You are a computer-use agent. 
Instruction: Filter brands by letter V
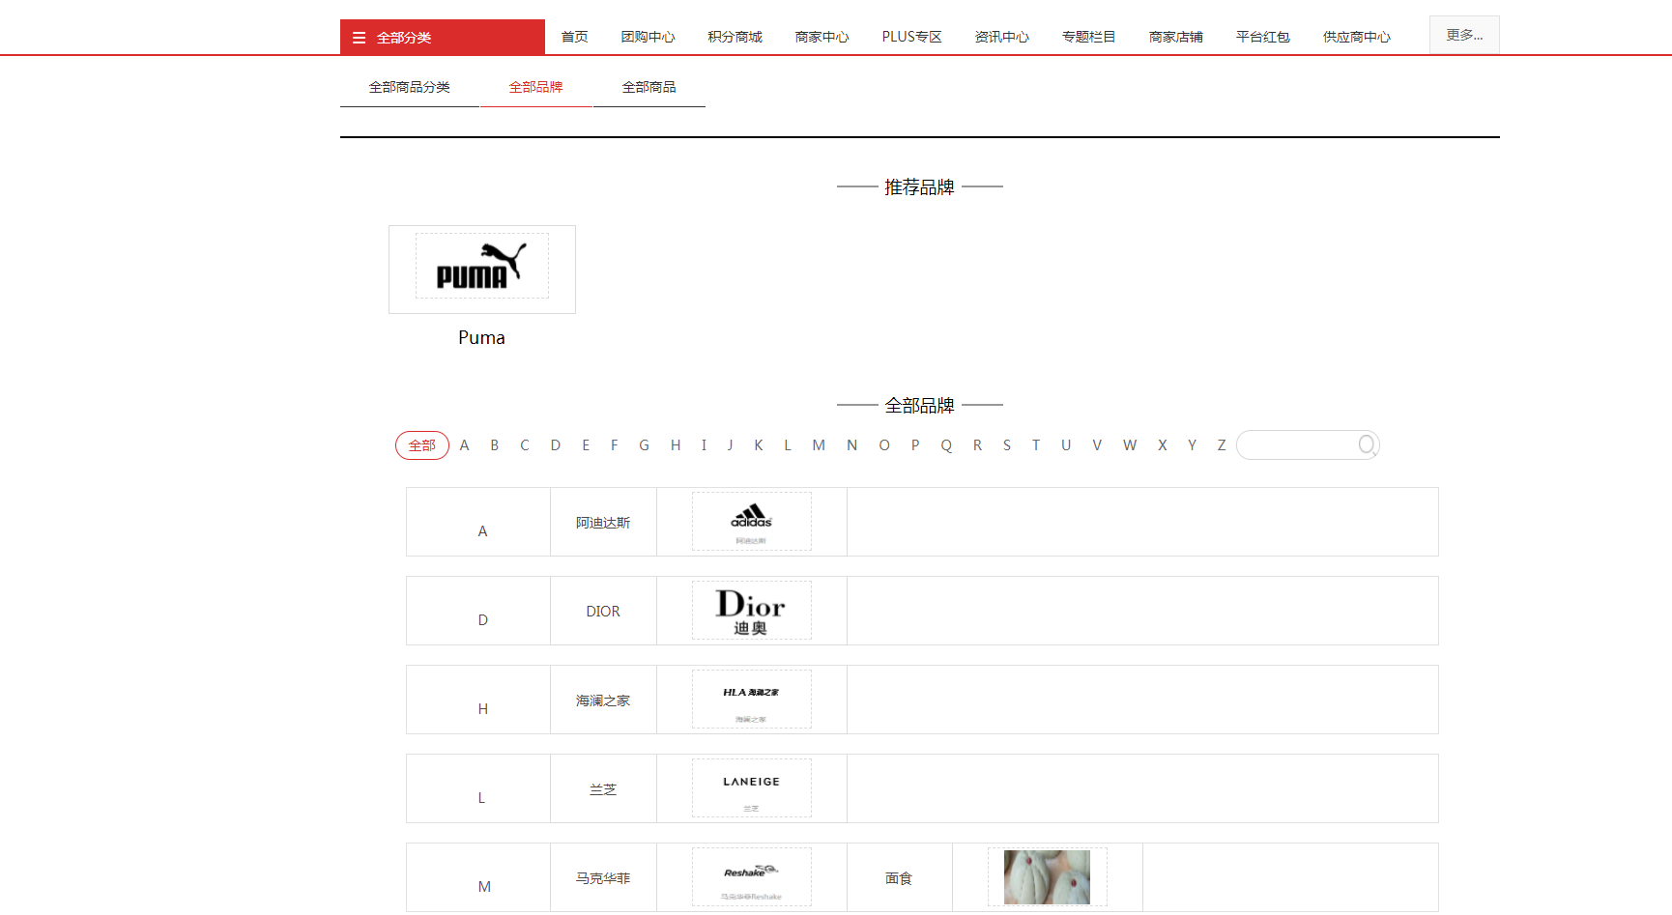(x=1097, y=445)
